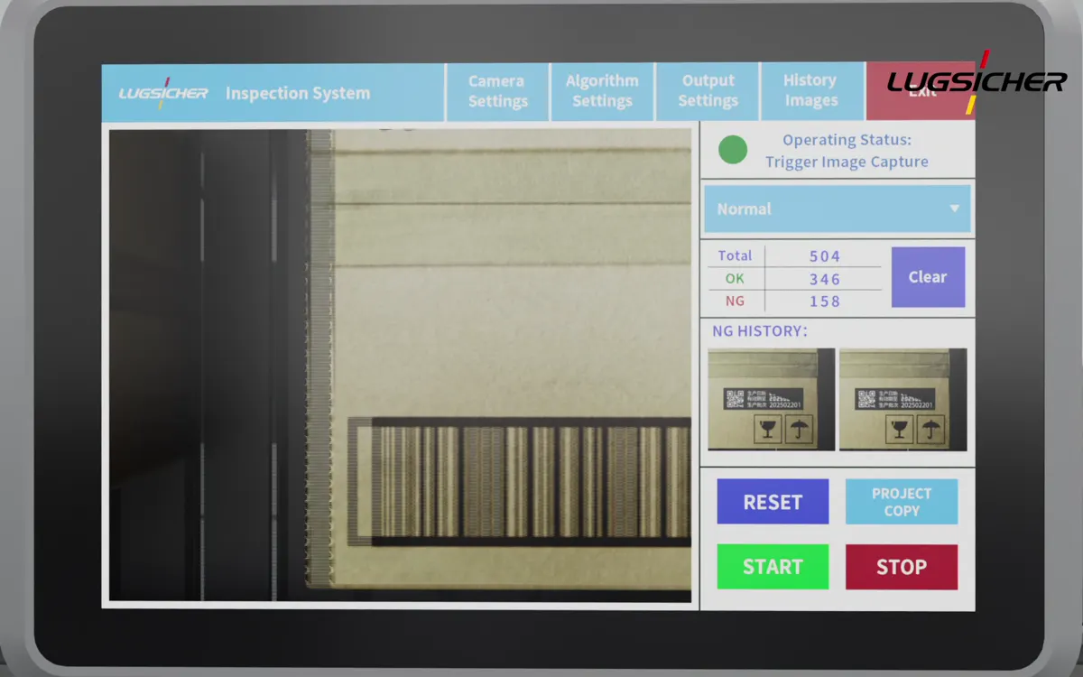
Task: Open the Camera Settings tab
Action: coord(497,91)
